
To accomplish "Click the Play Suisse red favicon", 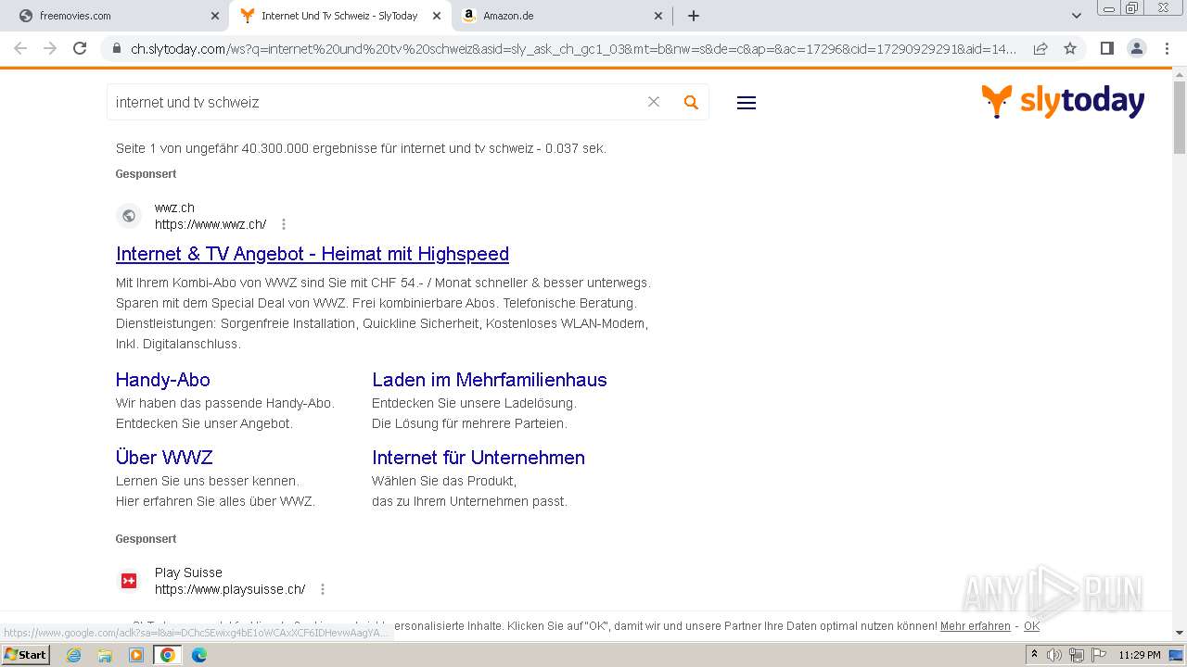I will click(x=129, y=581).
